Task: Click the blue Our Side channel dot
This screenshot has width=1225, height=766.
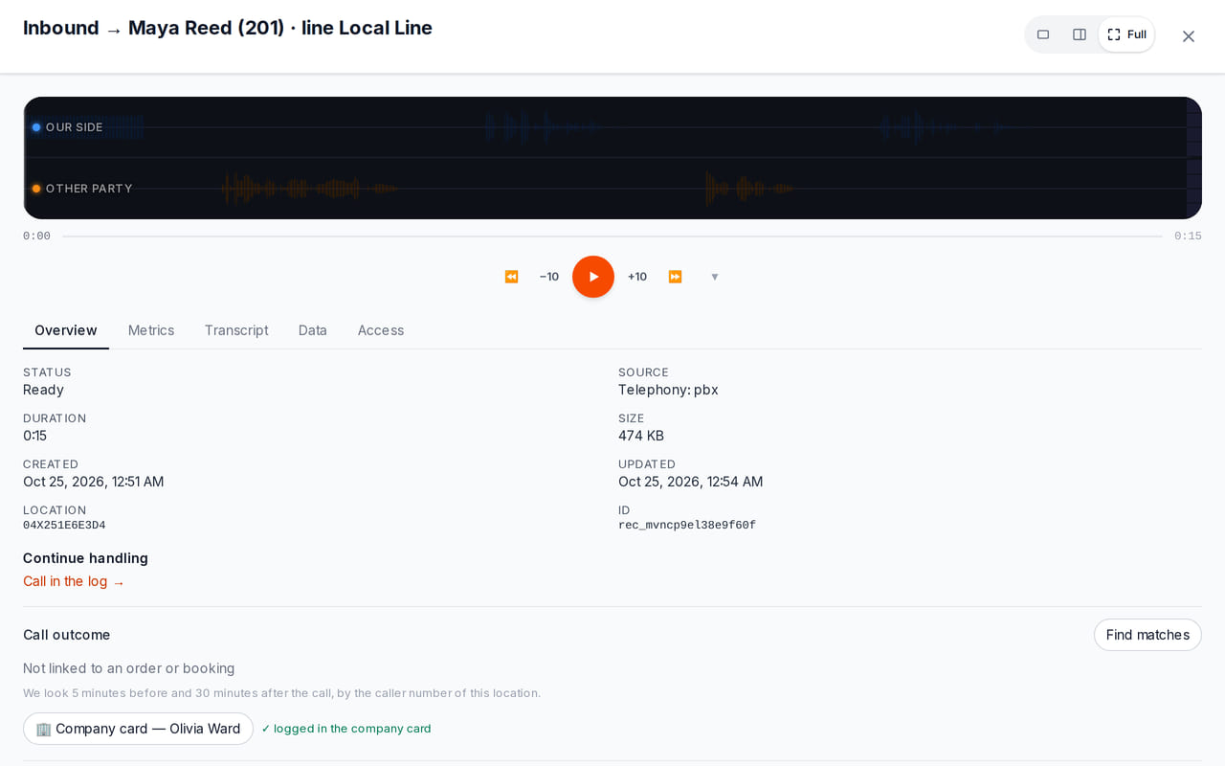Action: (36, 127)
